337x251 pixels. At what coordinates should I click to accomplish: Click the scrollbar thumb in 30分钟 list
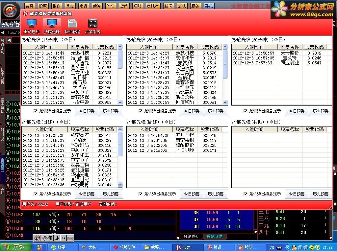point(225,64)
